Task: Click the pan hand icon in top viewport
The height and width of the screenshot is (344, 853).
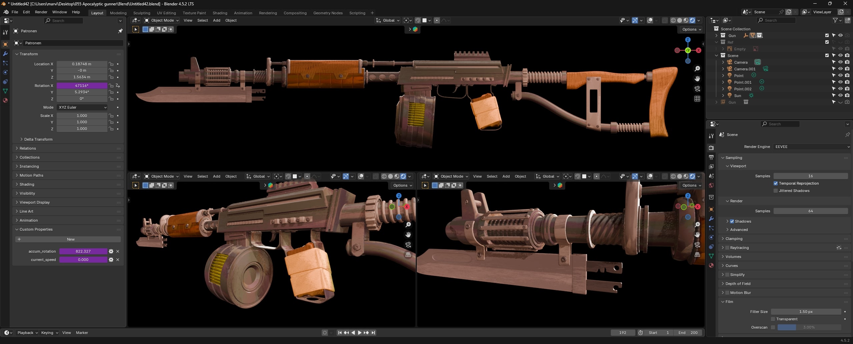Action: [x=697, y=79]
